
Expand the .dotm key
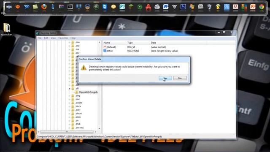pyautogui.click(x=69, y=114)
